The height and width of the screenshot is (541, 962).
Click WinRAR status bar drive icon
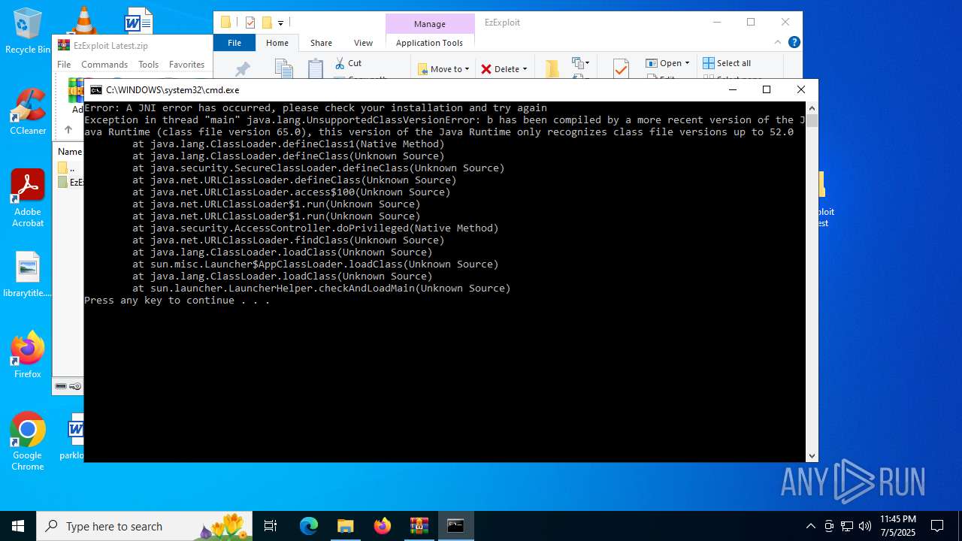tap(61, 386)
